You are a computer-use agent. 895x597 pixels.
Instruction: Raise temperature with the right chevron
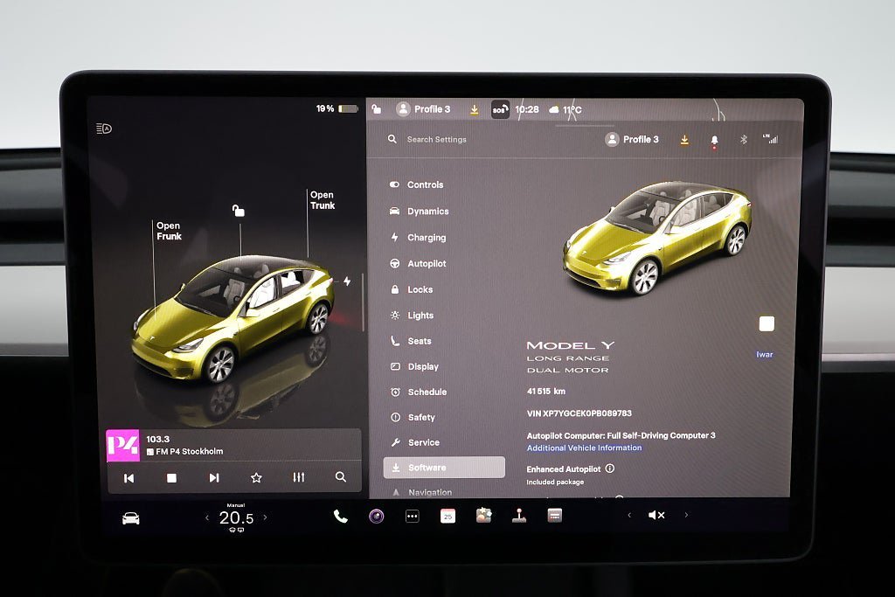pos(266,517)
